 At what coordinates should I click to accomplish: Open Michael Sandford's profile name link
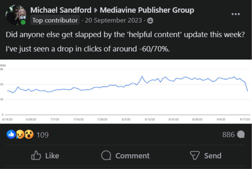click(x=61, y=10)
